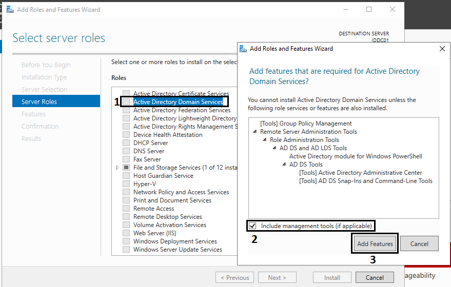Select the Hyper-V role label

145,184
